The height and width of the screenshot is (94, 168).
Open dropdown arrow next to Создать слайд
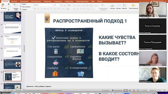tap(18, 5)
